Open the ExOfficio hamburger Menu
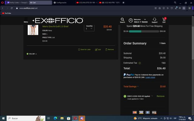194x121 pixels. coord(26,20)
